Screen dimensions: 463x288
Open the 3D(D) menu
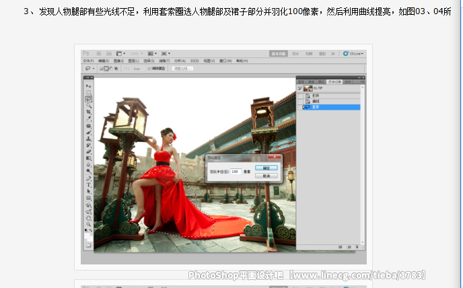194,61
